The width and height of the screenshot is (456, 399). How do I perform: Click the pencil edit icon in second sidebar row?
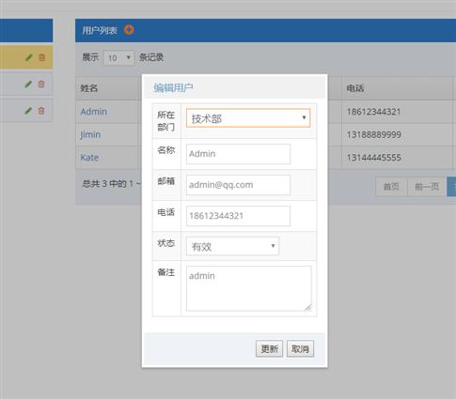tap(28, 84)
